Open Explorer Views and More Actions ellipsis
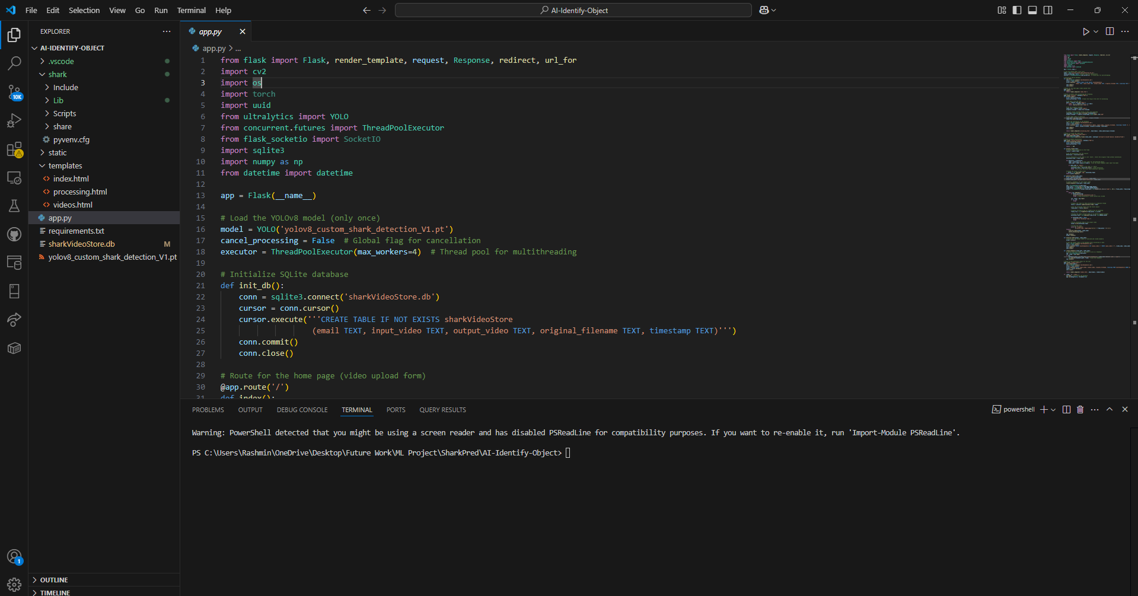This screenshot has width=1138, height=596. [x=167, y=31]
